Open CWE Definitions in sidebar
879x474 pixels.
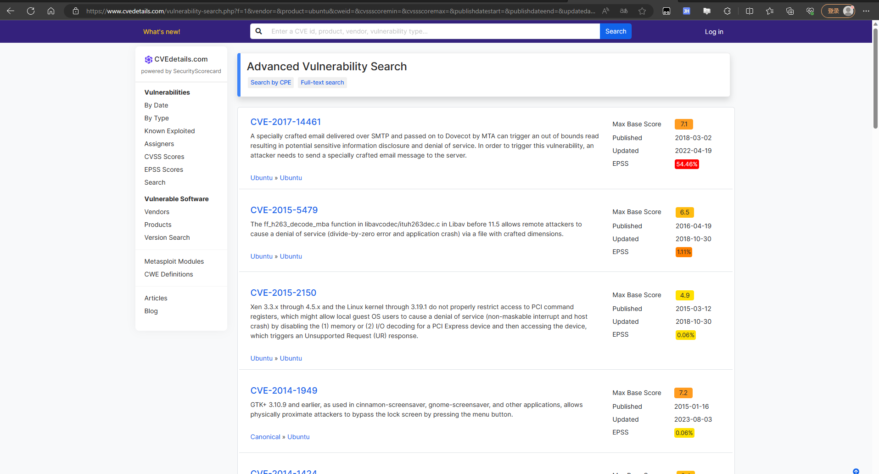tap(168, 274)
